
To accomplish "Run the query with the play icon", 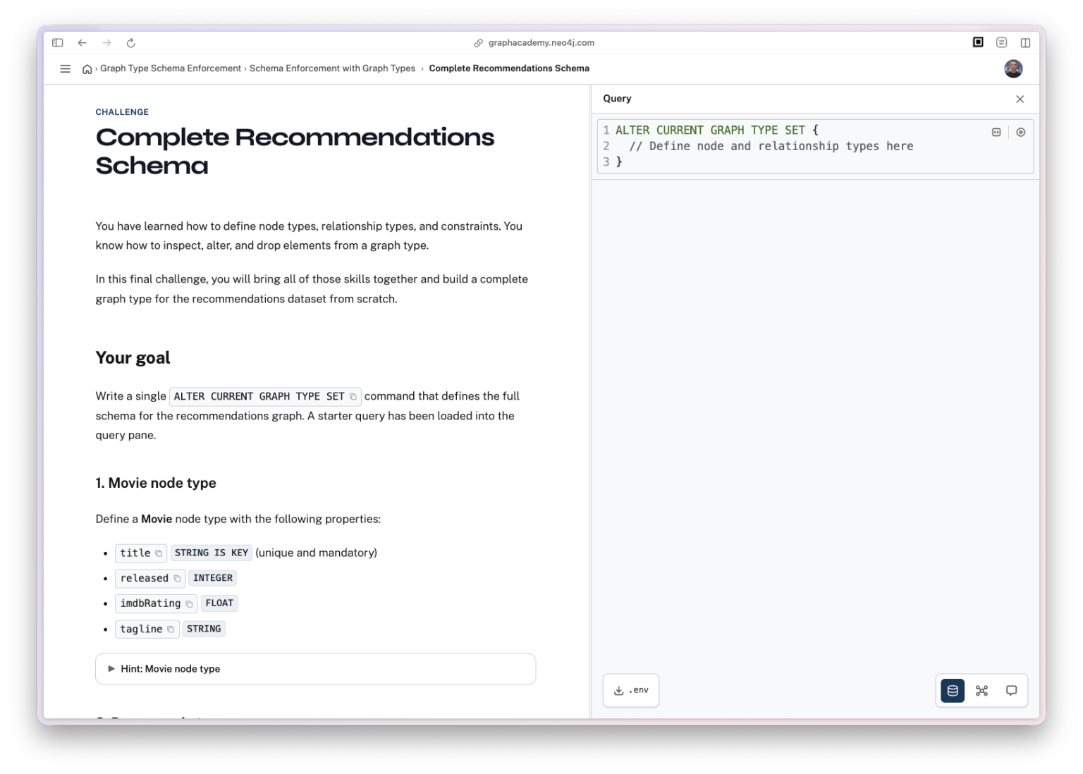I will coord(1020,132).
